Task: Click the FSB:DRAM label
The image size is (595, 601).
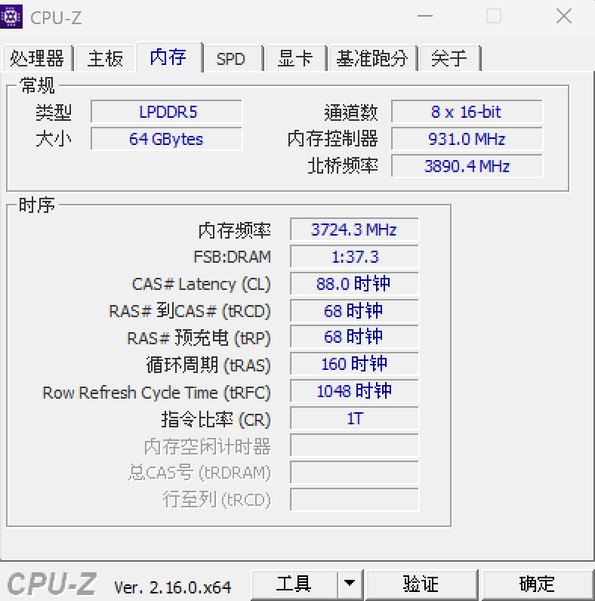Action: click(233, 257)
